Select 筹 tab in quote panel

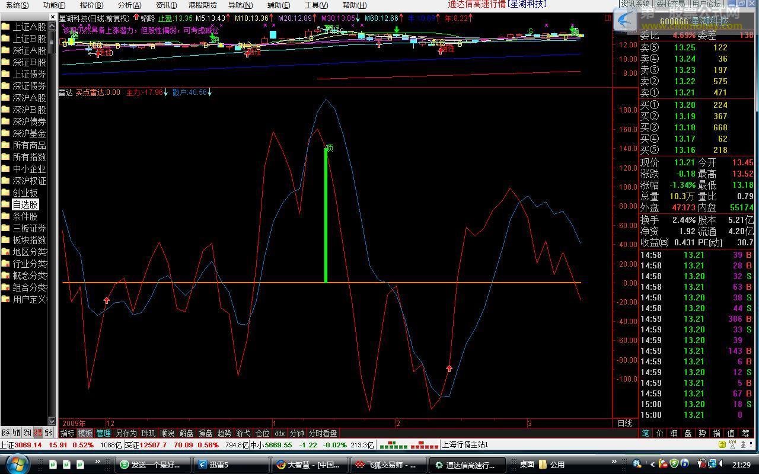click(745, 433)
